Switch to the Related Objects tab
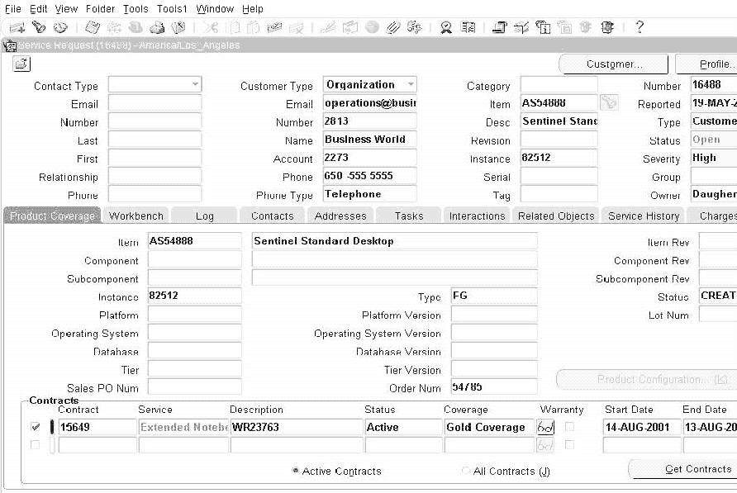Screen dimensions: 737x493 click(556, 216)
